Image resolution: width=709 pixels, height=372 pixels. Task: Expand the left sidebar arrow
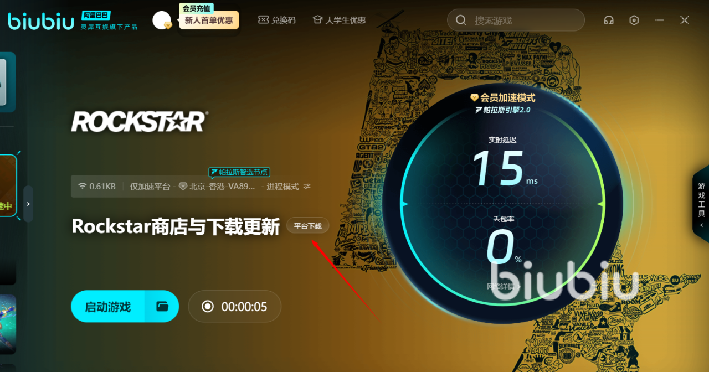28,204
